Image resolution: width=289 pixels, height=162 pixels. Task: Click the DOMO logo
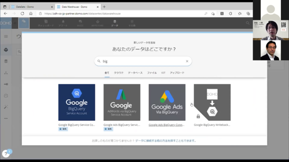coord(6,23)
